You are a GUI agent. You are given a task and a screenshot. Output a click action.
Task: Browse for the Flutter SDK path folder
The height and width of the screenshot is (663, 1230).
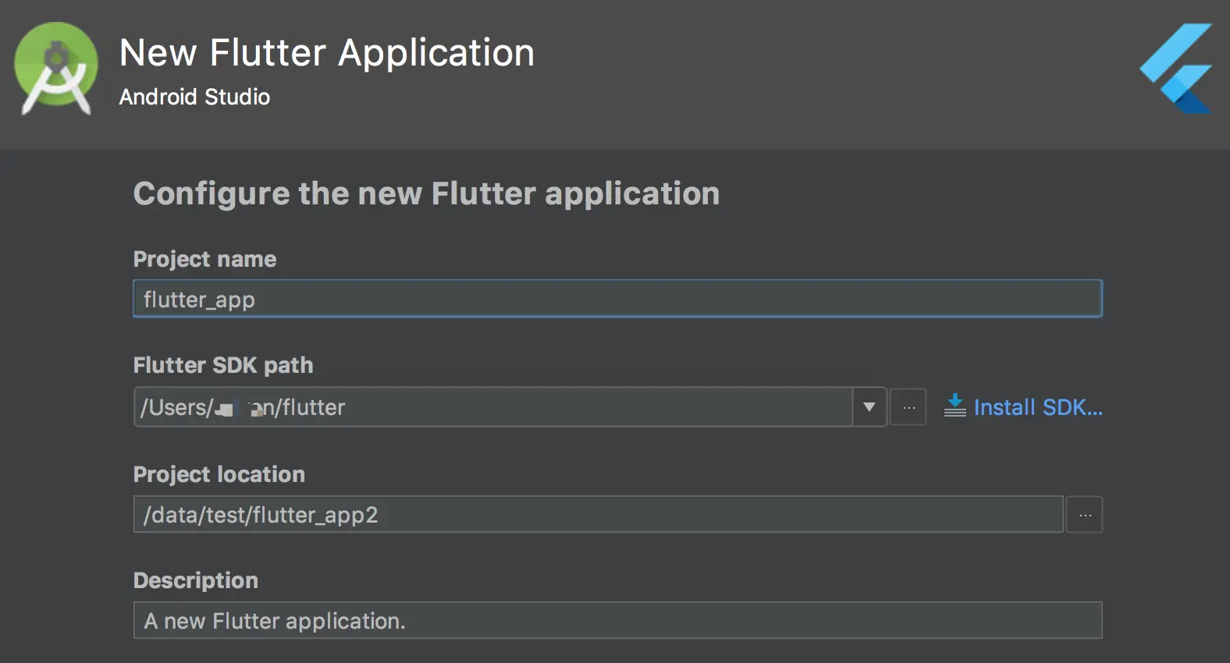(908, 407)
